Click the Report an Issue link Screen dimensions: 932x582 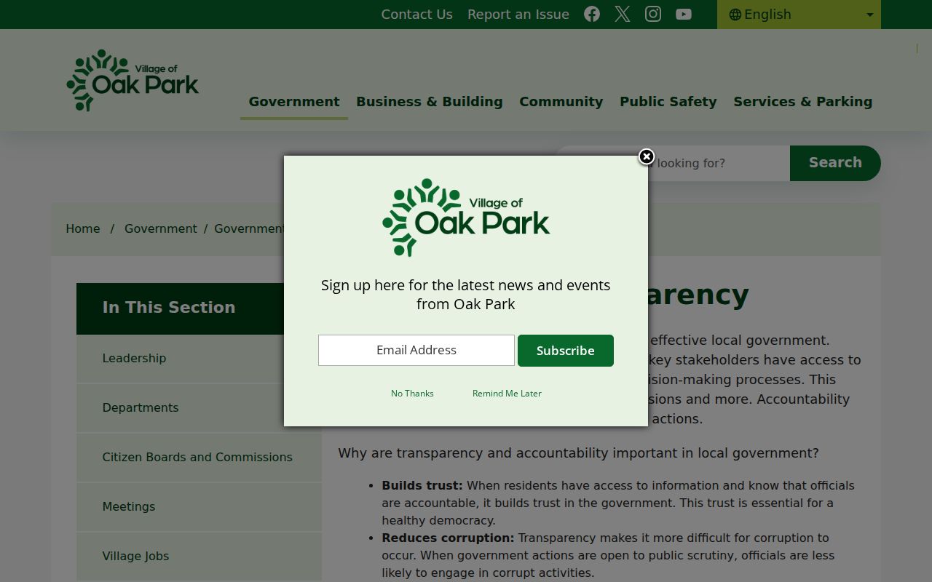coord(518,15)
